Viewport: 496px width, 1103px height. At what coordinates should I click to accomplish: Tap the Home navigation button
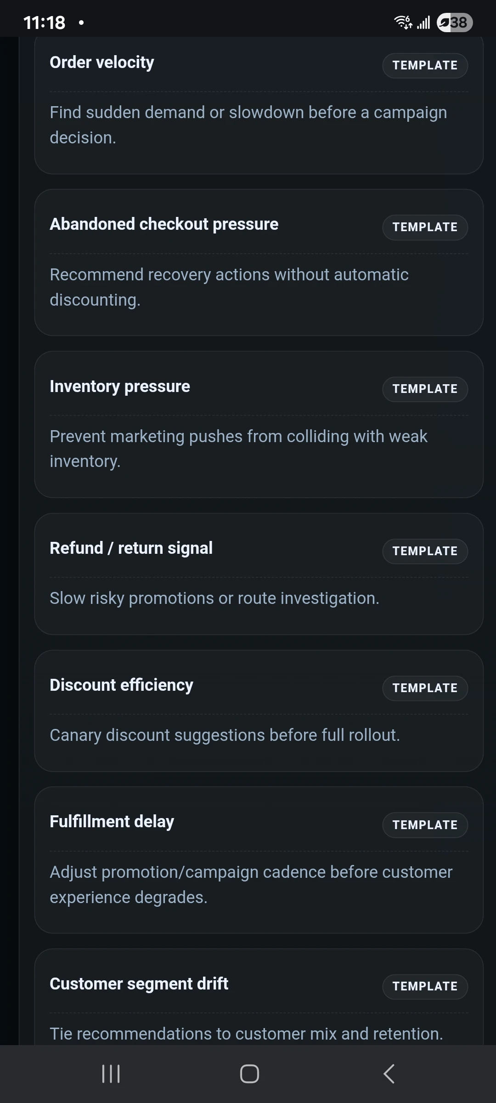(248, 1074)
